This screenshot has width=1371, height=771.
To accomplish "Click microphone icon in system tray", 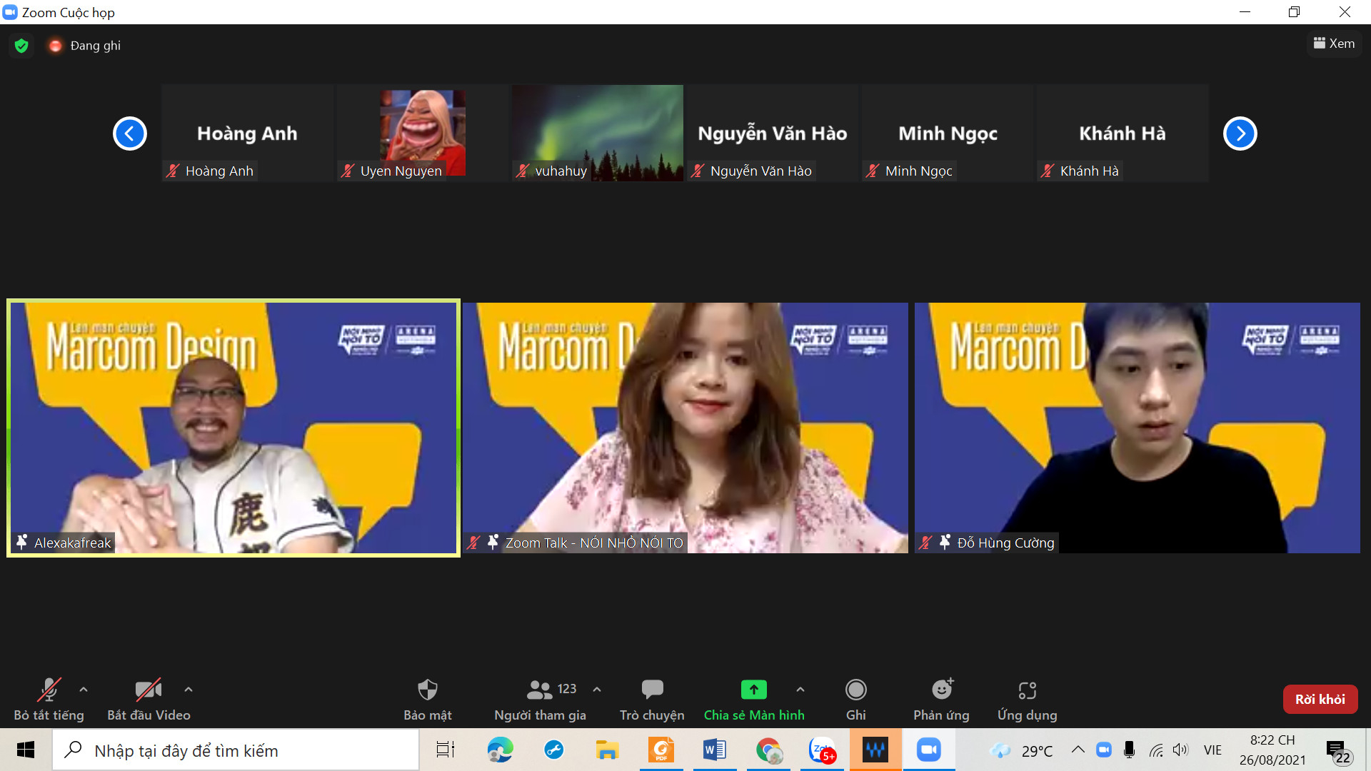I will click(x=1129, y=750).
